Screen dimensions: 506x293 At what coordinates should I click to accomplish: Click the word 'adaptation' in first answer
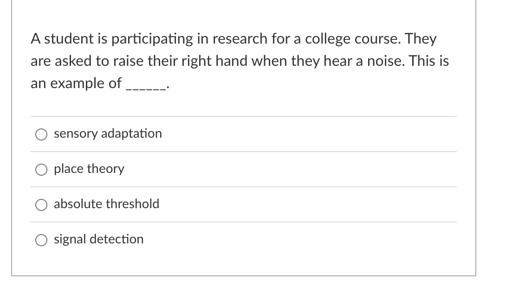tap(131, 134)
